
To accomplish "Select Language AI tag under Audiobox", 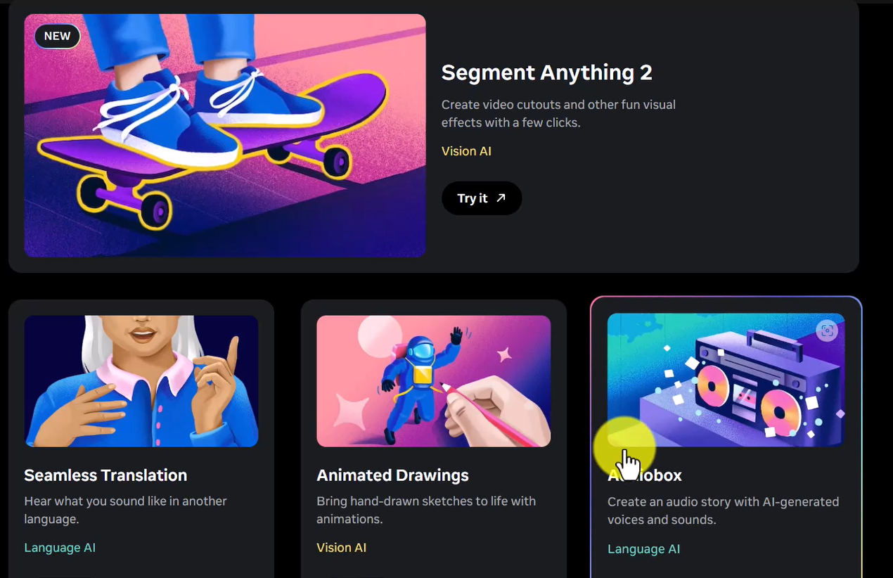I will [644, 549].
